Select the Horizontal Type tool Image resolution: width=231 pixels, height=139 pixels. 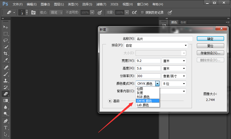(6, 128)
